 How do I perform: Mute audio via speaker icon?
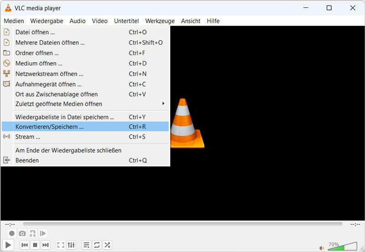click(322, 248)
